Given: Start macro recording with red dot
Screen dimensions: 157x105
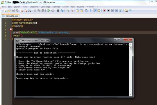Looking at the screenshot, I should tap(104, 10).
